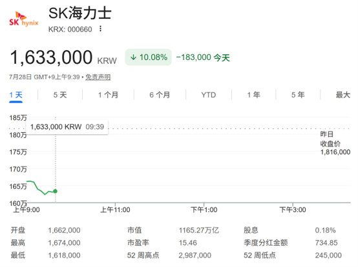The image size is (358, 267).
Task: Click the 下午1:00 time axis label
Action: tap(204, 210)
